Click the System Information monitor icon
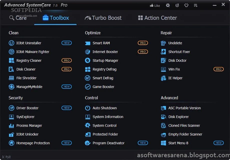Viewport: 230px width, 160px height. (x=88, y=117)
